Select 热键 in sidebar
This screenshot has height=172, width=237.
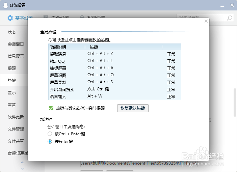(x=12, y=80)
